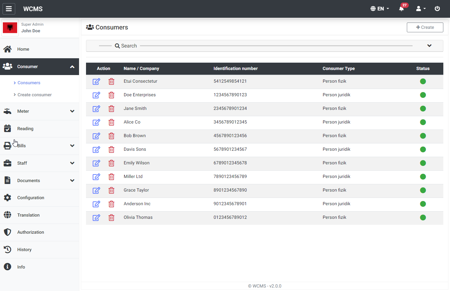The height and width of the screenshot is (291, 450).
Task: Open History in the sidebar
Action: point(39,250)
